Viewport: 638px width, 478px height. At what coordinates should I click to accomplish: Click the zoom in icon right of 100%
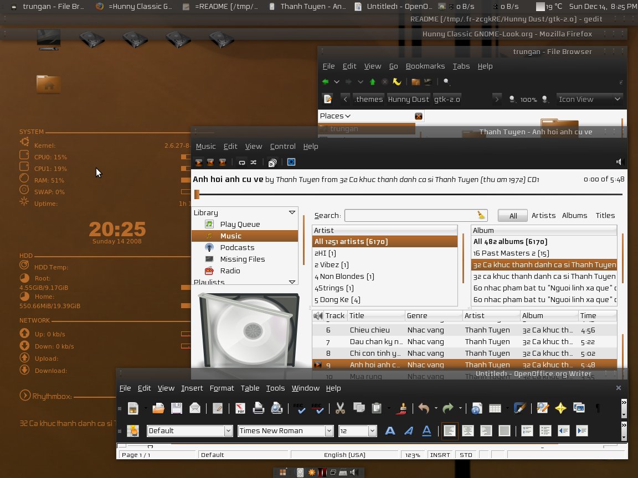pyautogui.click(x=545, y=99)
